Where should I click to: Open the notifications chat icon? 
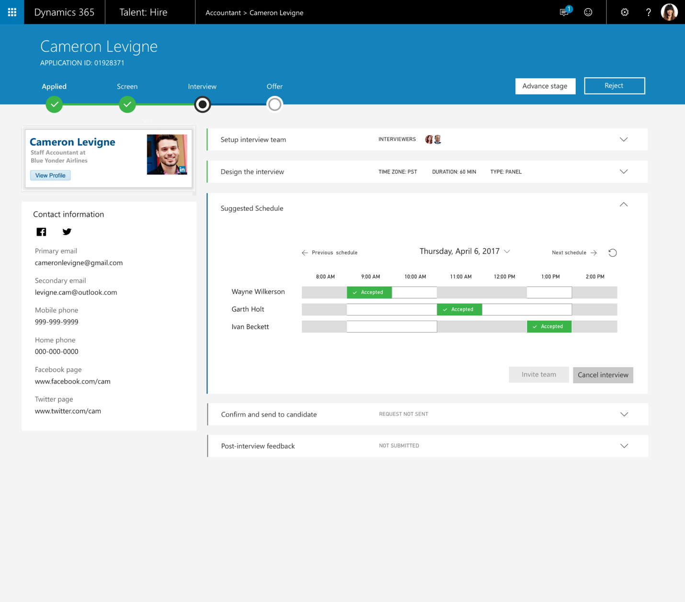coord(564,12)
